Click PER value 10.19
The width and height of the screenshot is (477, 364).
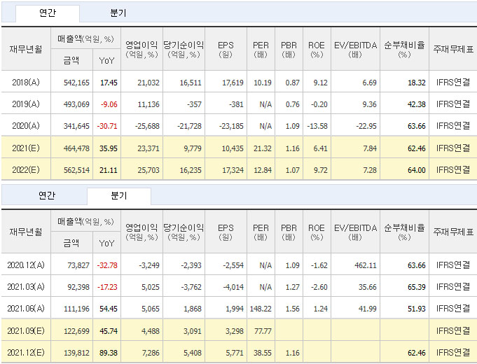pos(263,83)
